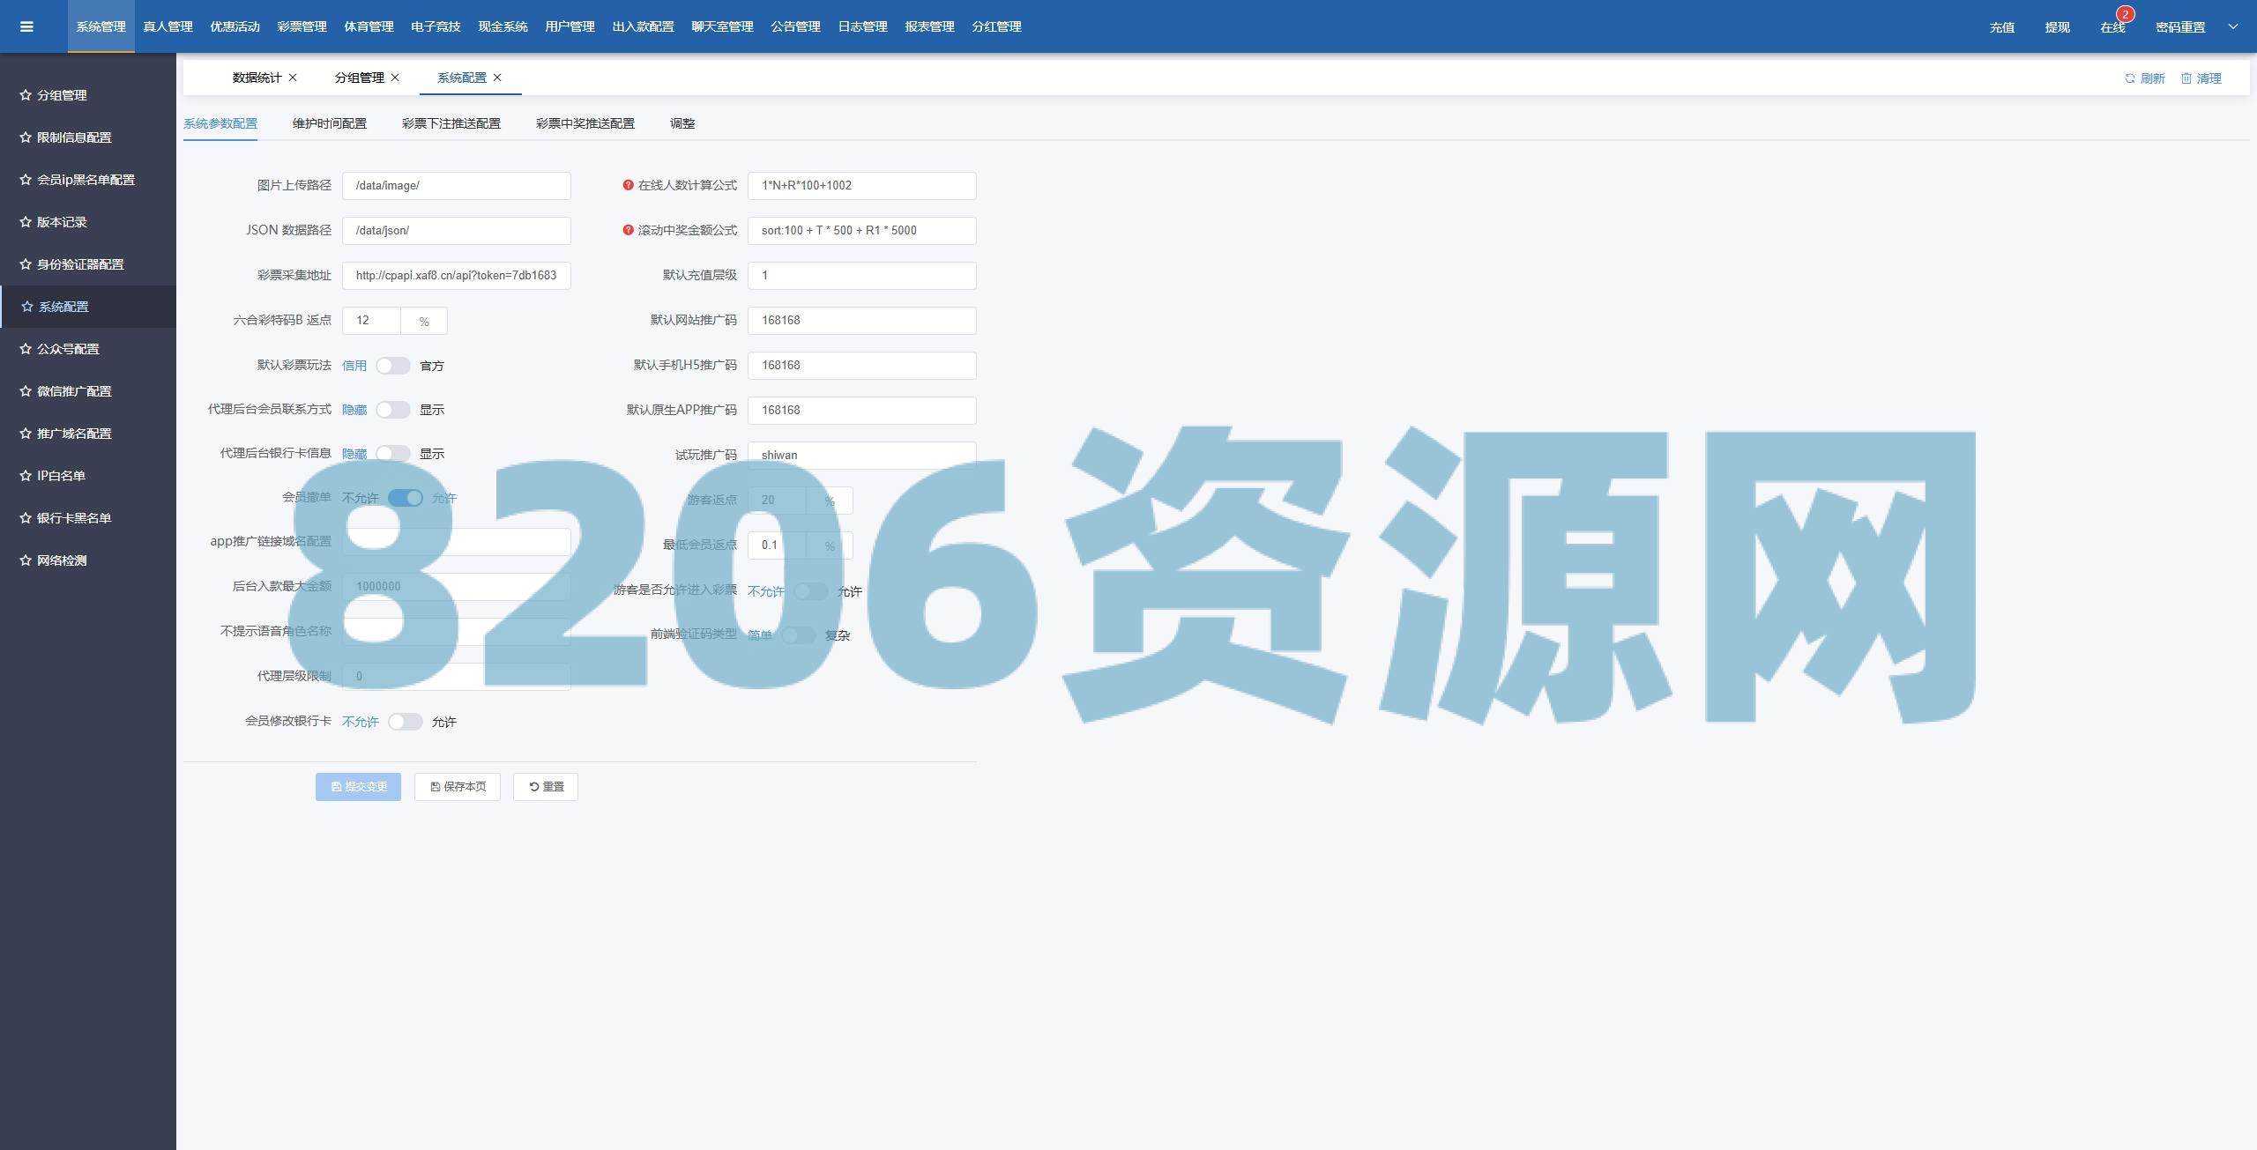This screenshot has height=1150, width=2257.
Task: Open 系统配置 in the sidebar
Action: [88, 307]
